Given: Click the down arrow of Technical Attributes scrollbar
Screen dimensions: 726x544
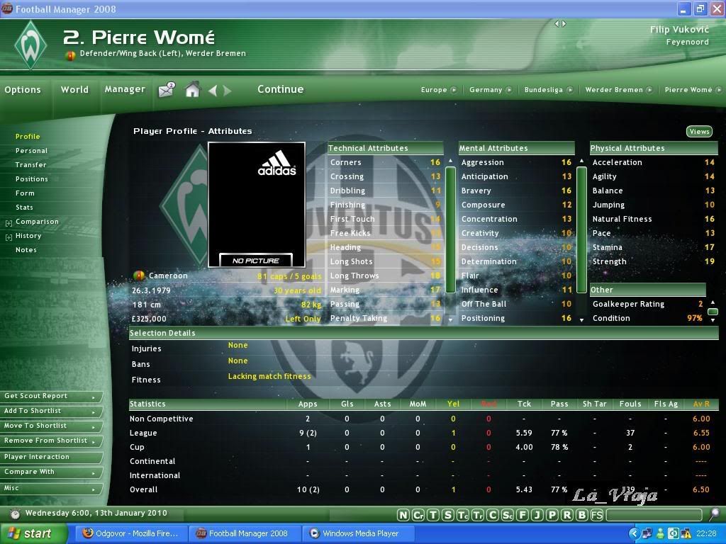Looking at the screenshot, I should pyautogui.click(x=450, y=319).
